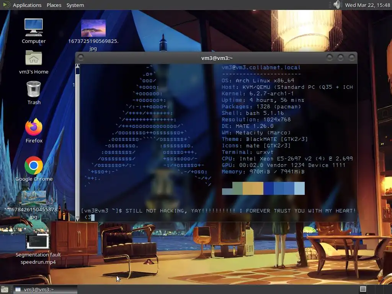Click the 'DE: MATE 1.26.0' line

pyautogui.click(x=248, y=126)
